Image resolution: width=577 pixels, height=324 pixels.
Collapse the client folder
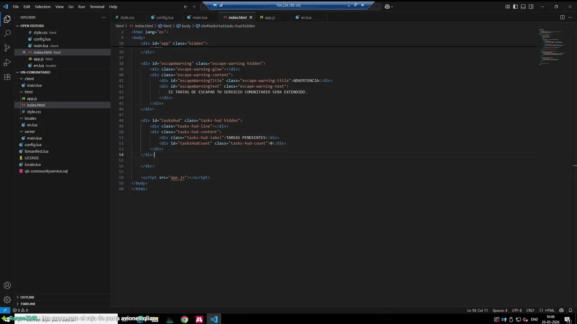(21, 79)
